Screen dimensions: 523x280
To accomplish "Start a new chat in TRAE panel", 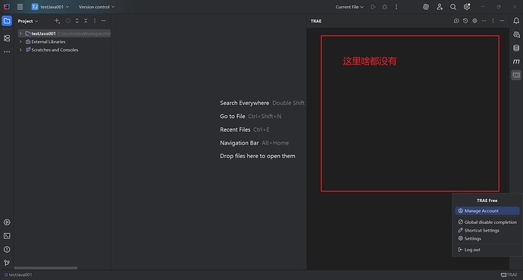I will (x=456, y=20).
